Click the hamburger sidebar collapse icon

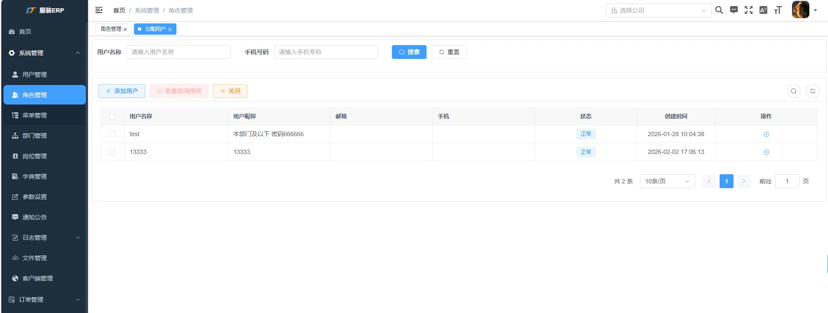click(x=99, y=10)
